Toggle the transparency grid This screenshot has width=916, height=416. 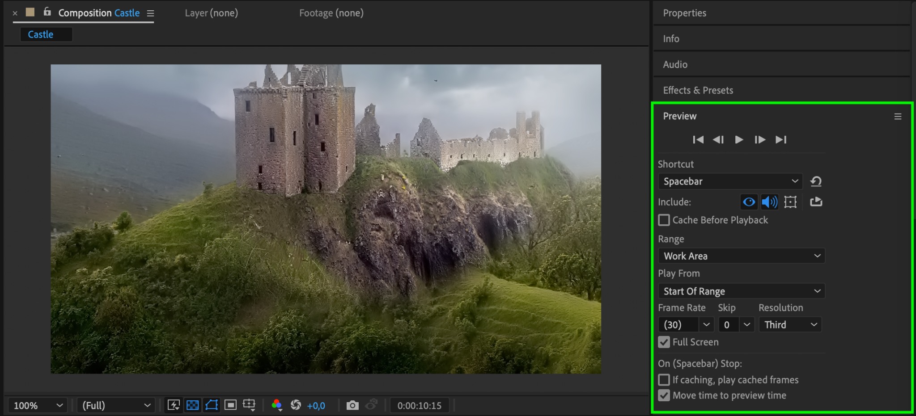[x=193, y=405]
